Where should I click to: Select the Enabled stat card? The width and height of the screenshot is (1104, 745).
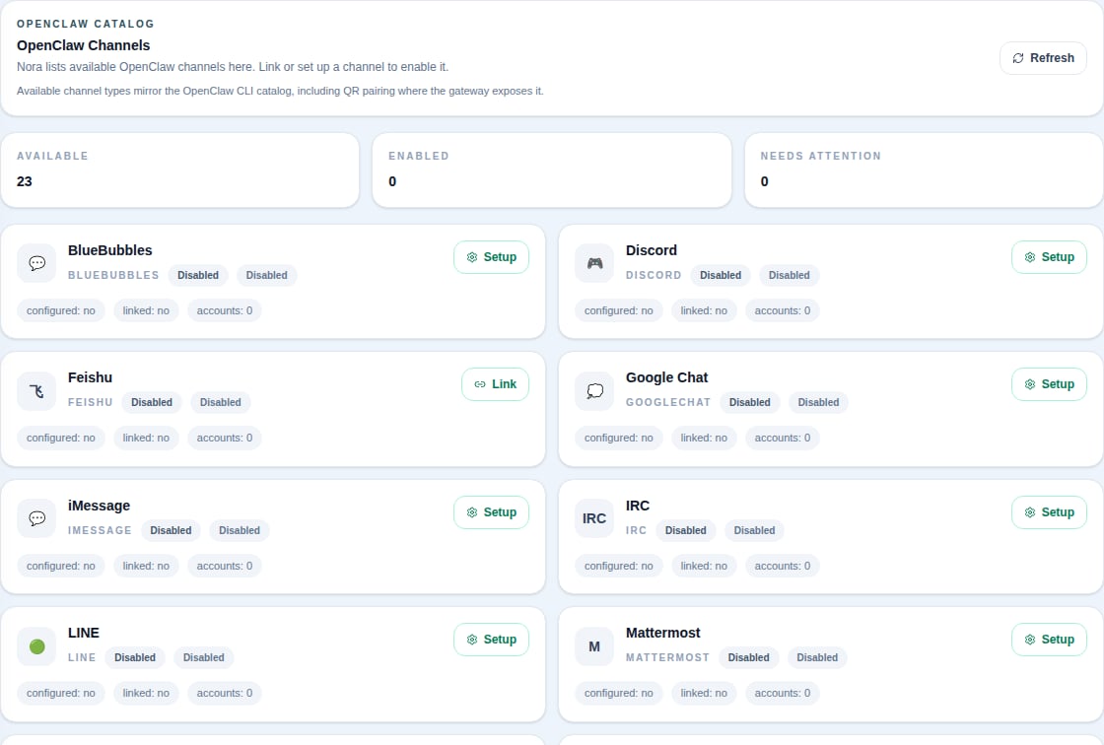(x=552, y=169)
